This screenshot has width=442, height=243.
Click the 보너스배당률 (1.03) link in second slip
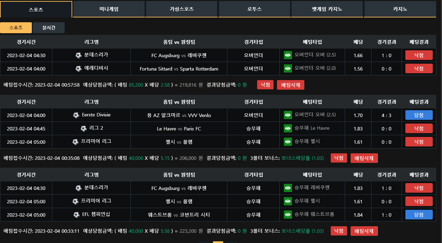tap(302, 158)
